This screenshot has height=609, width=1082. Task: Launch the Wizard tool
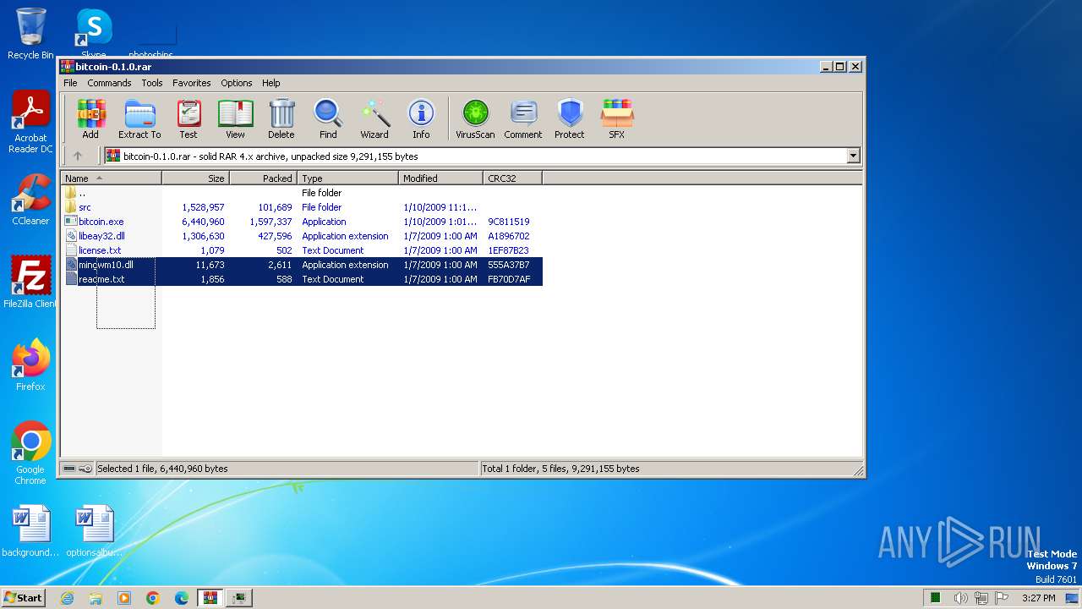(x=374, y=118)
